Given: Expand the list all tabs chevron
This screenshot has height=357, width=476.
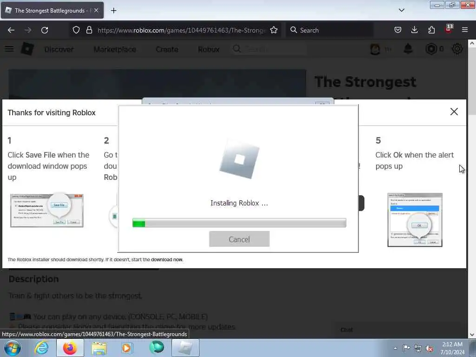Looking at the screenshot, I should coord(401,10).
